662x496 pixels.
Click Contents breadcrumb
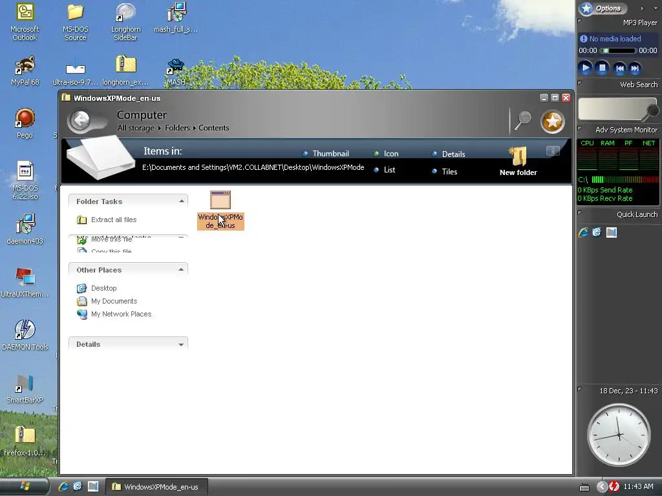(x=213, y=128)
